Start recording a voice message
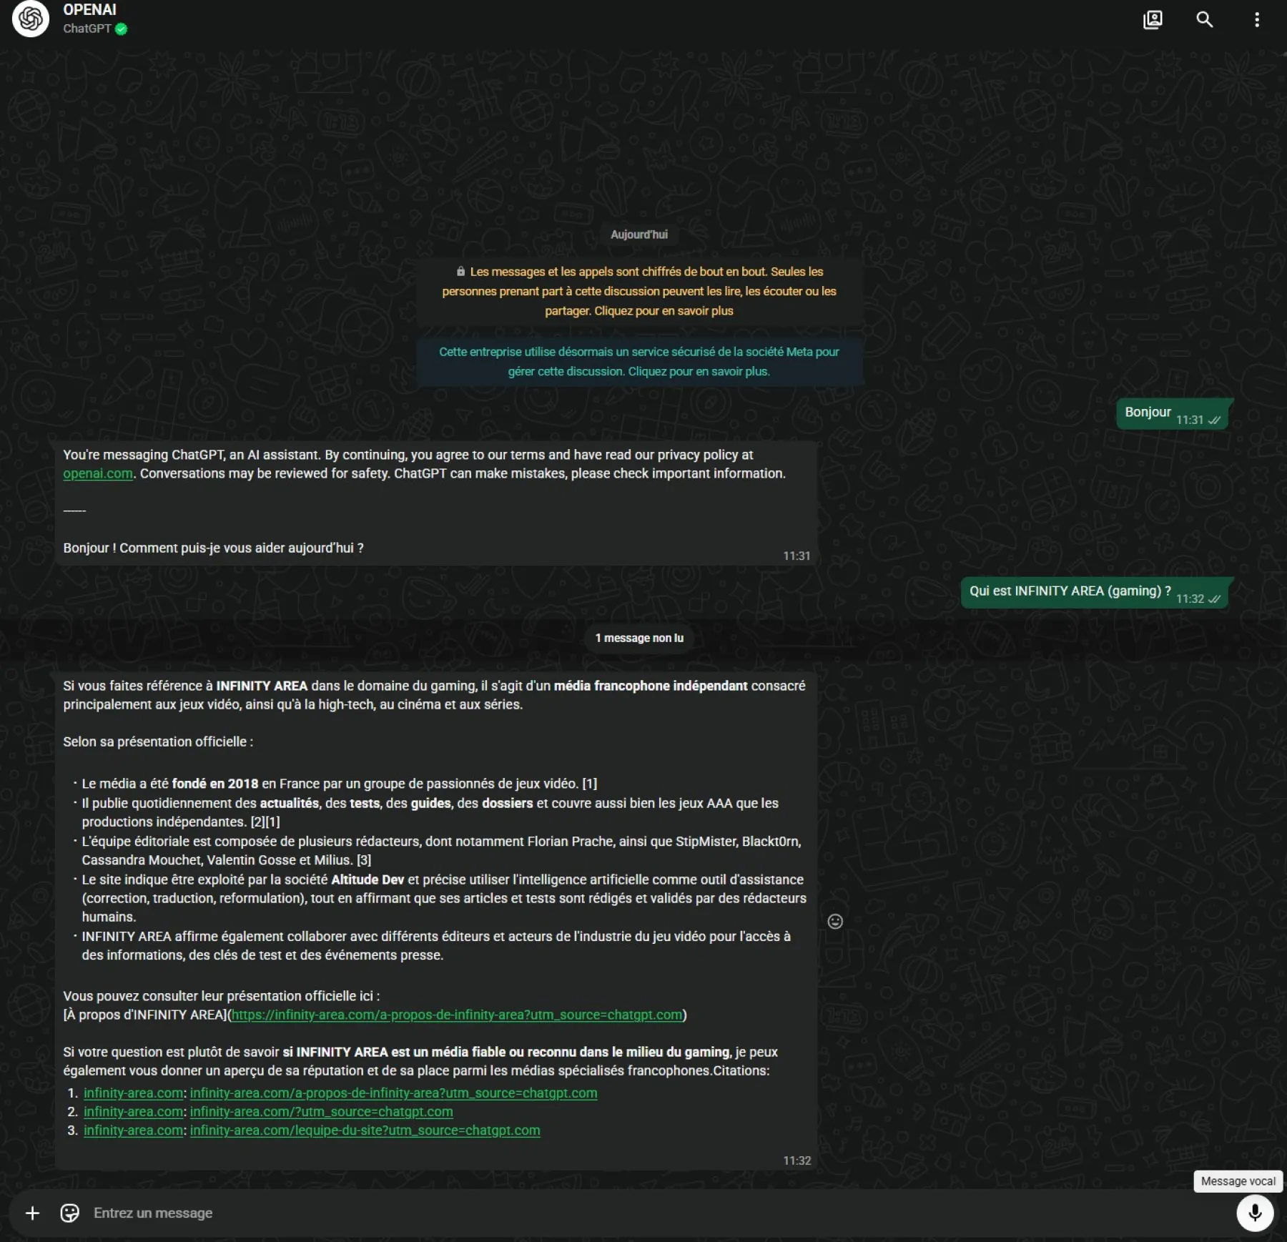 (1255, 1213)
